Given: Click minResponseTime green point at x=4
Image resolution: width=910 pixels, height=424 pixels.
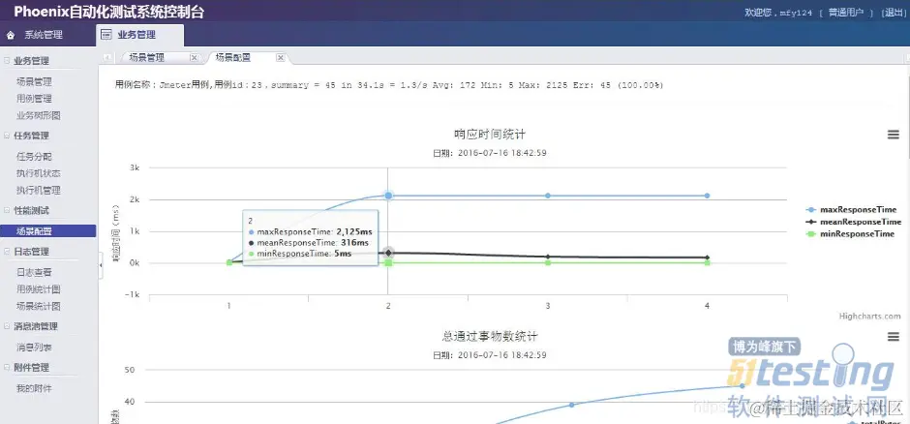Looking at the screenshot, I should click(707, 262).
